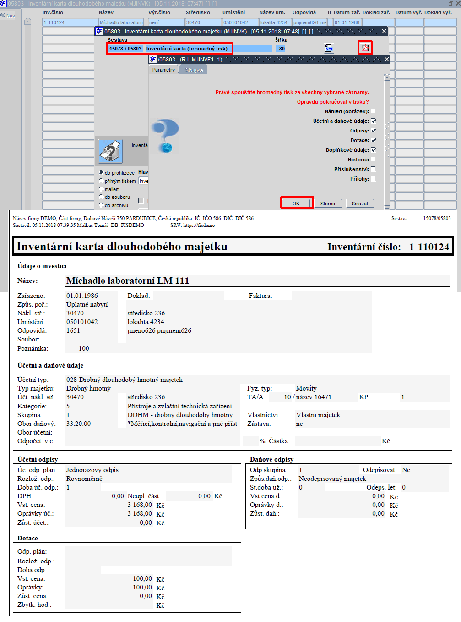Screen dimensions: 461x622
Task: Check the Přílohy checkbox
Action: [373, 179]
